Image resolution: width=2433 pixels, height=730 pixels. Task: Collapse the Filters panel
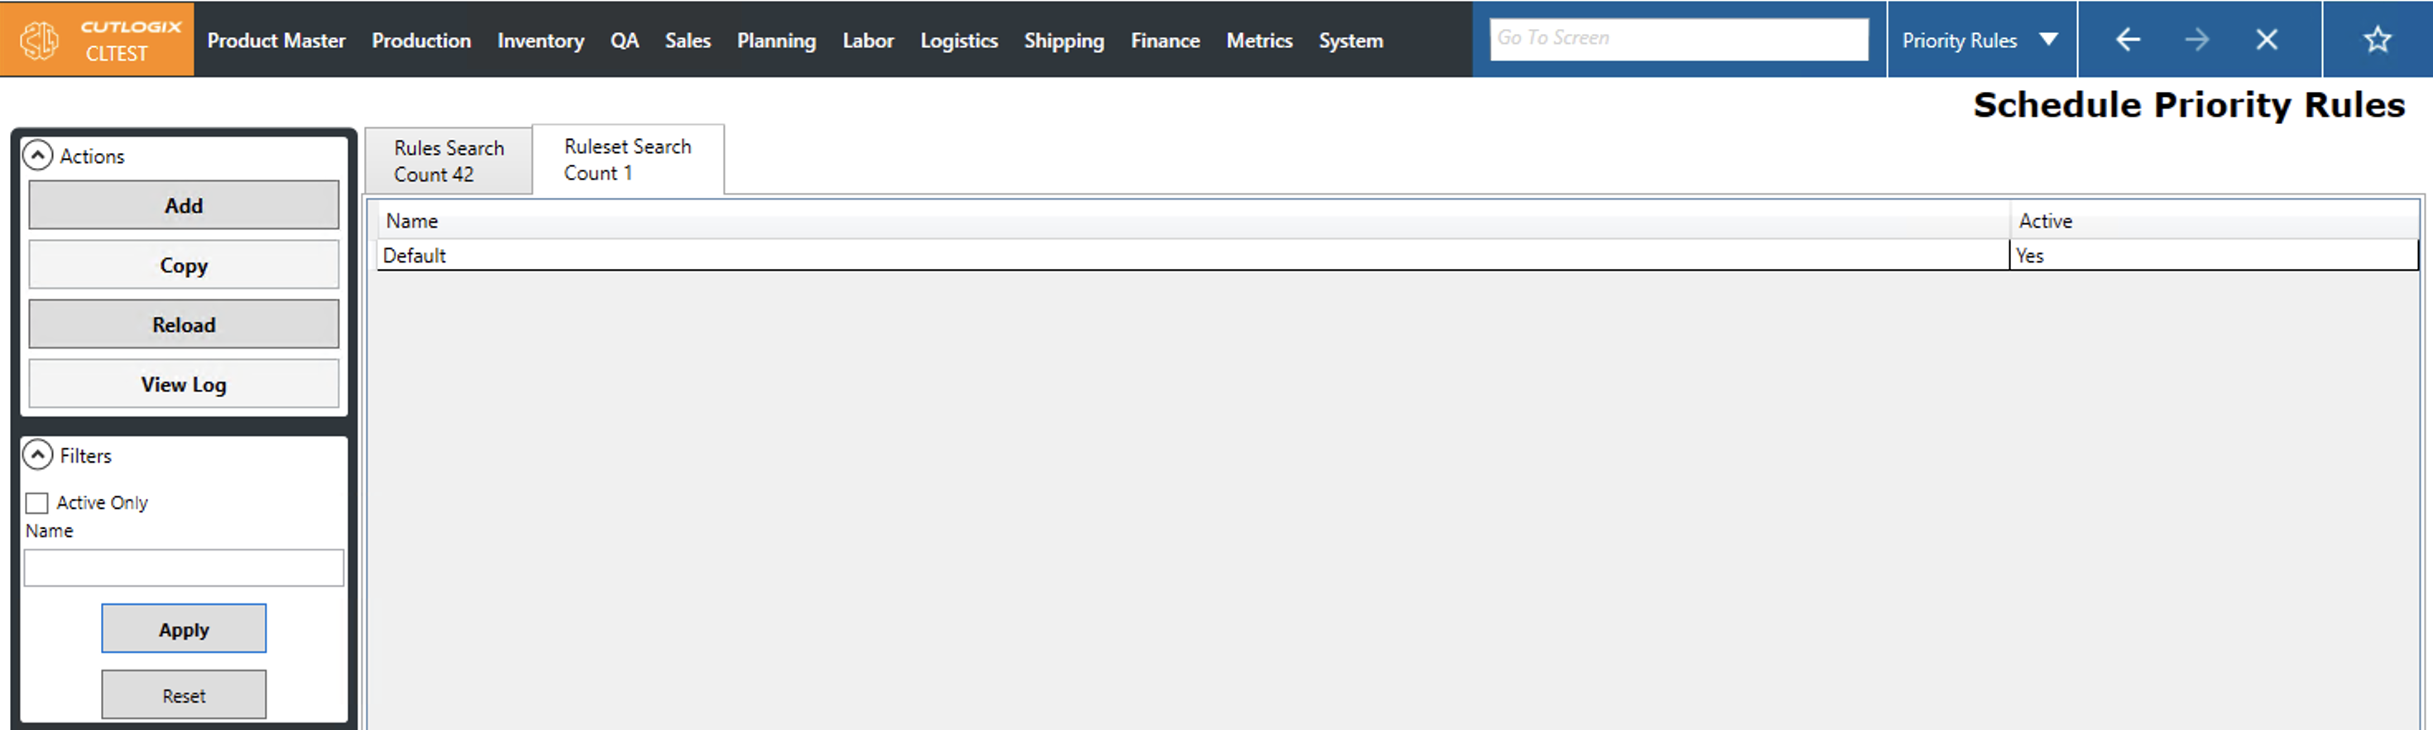(38, 455)
